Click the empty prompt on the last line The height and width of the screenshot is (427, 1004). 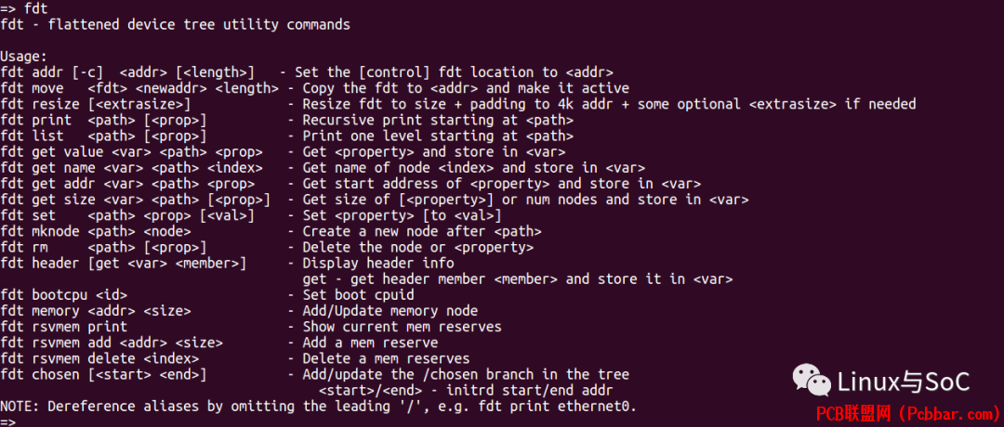[7, 421]
